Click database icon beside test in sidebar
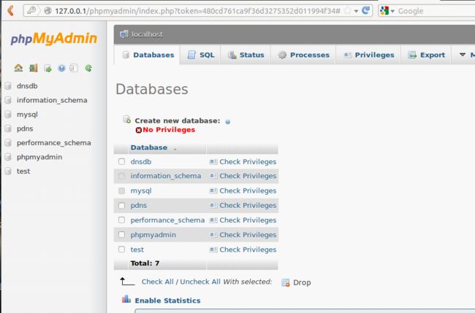 point(8,171)
